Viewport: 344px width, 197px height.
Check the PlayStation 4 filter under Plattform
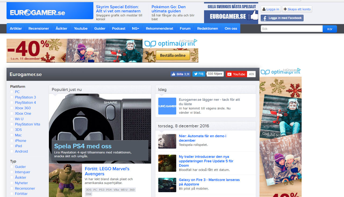click(x=12, y=103)
